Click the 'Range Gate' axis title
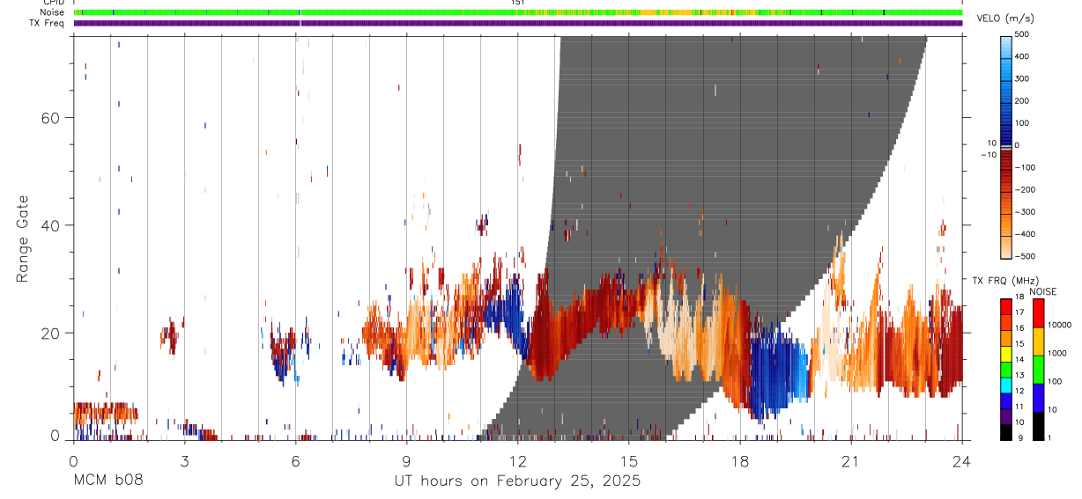Image resolution: width=1082 pixels, height=499 pixels. pyautogui.click(x=24, y=238)
